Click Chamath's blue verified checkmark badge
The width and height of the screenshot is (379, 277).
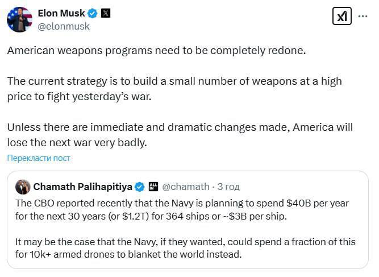139,187
